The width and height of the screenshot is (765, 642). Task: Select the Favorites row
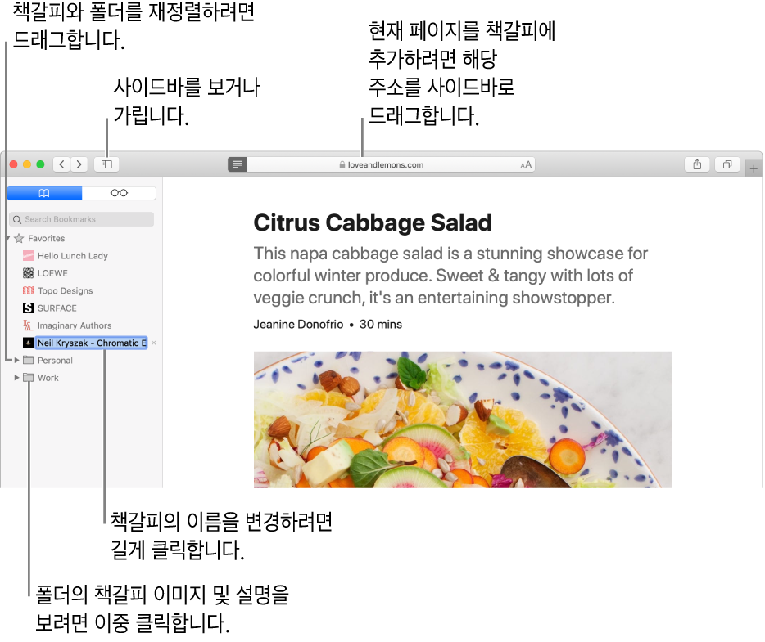point(81,238)
